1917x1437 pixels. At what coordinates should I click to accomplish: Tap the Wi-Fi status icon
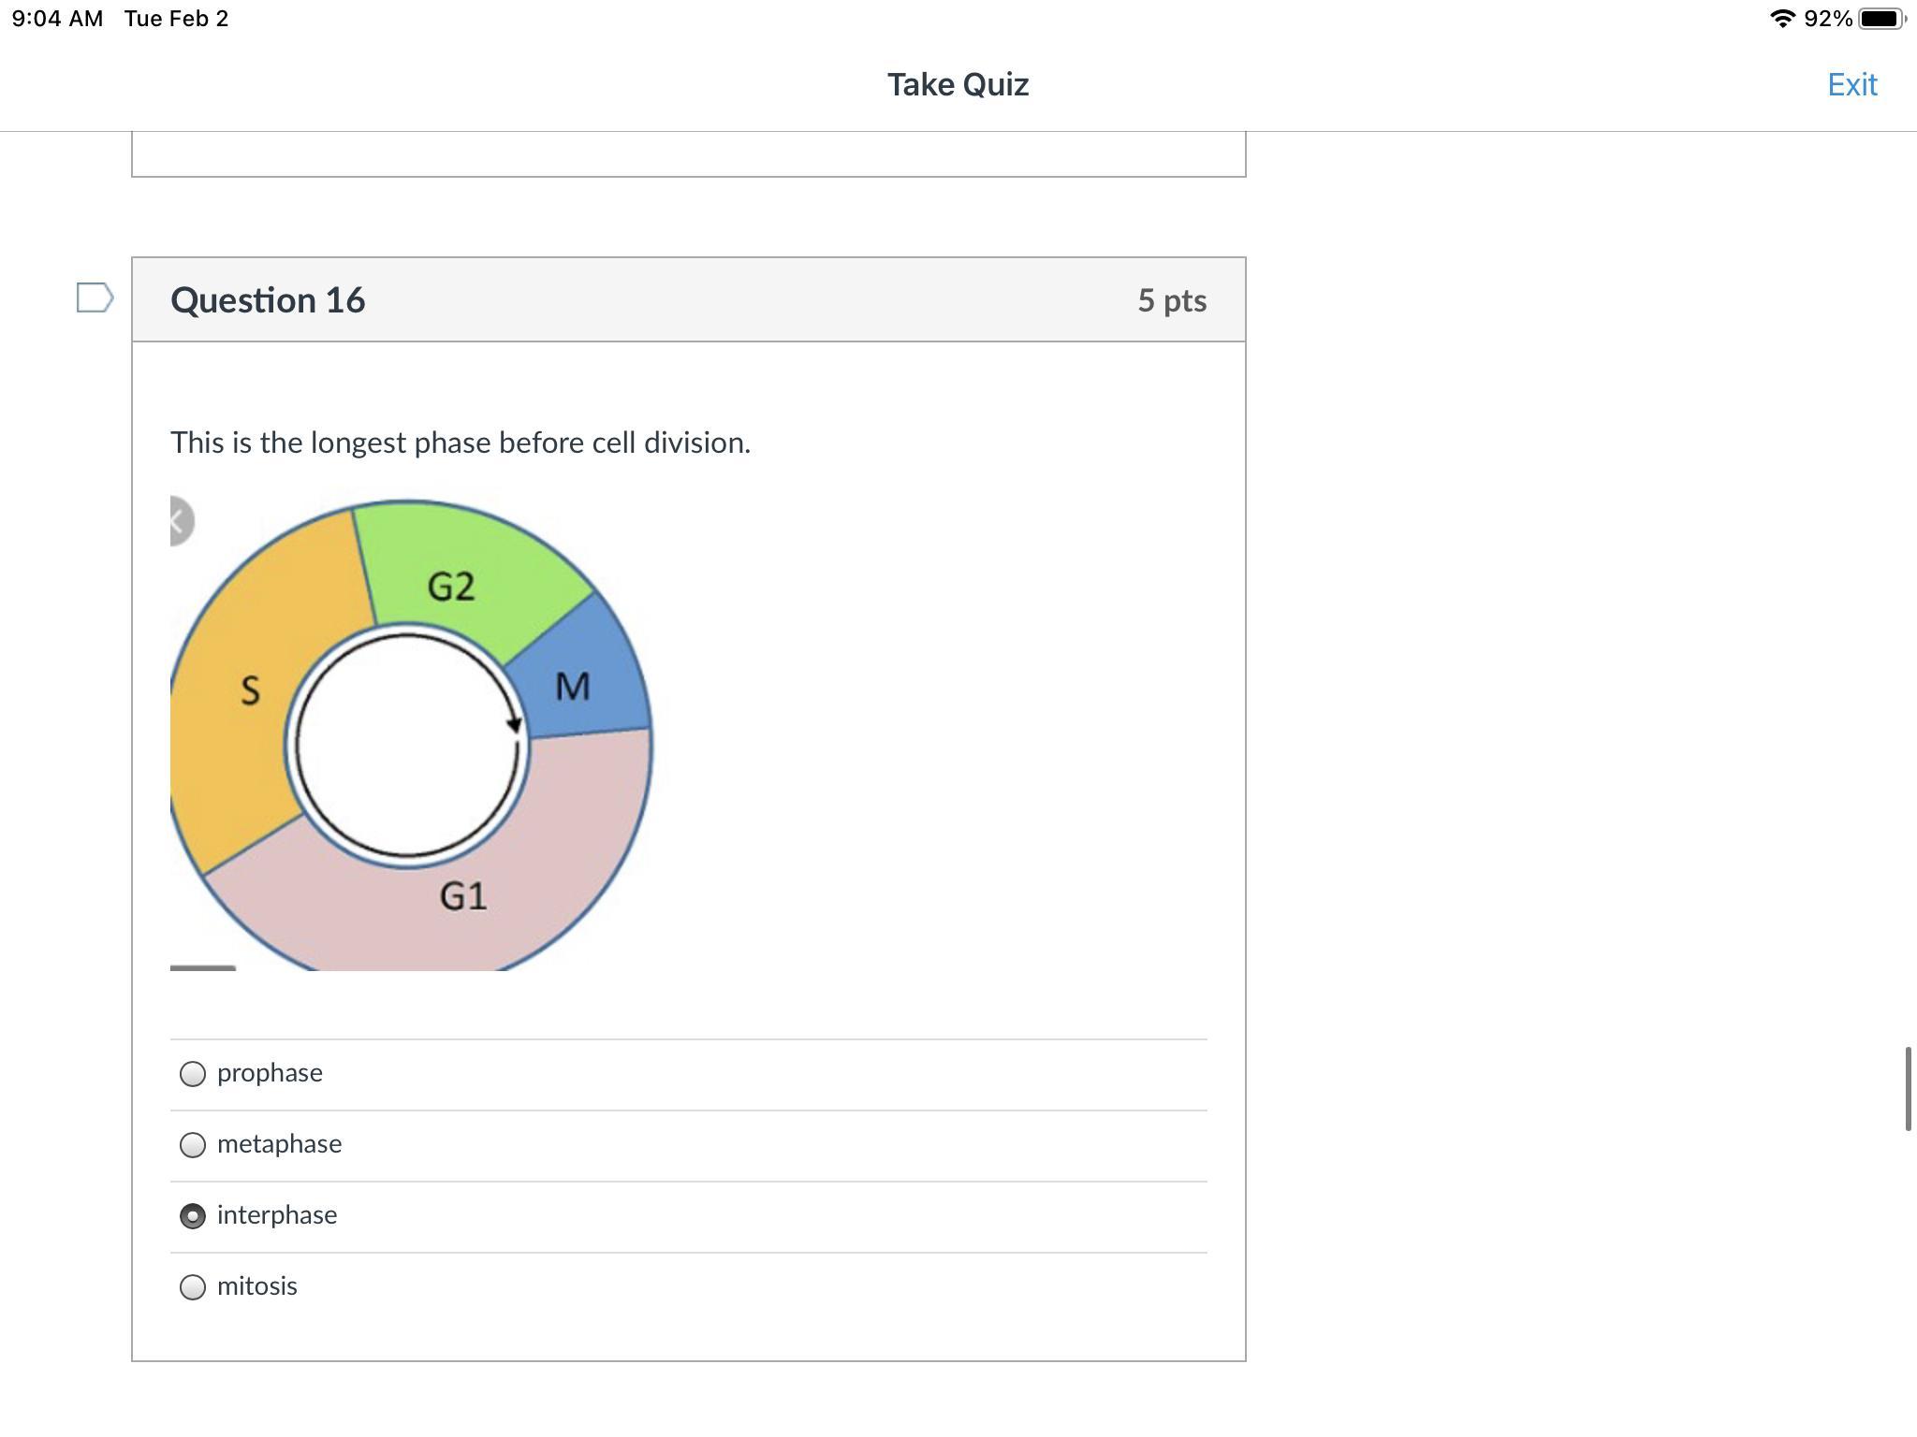tap(1782, 19)
